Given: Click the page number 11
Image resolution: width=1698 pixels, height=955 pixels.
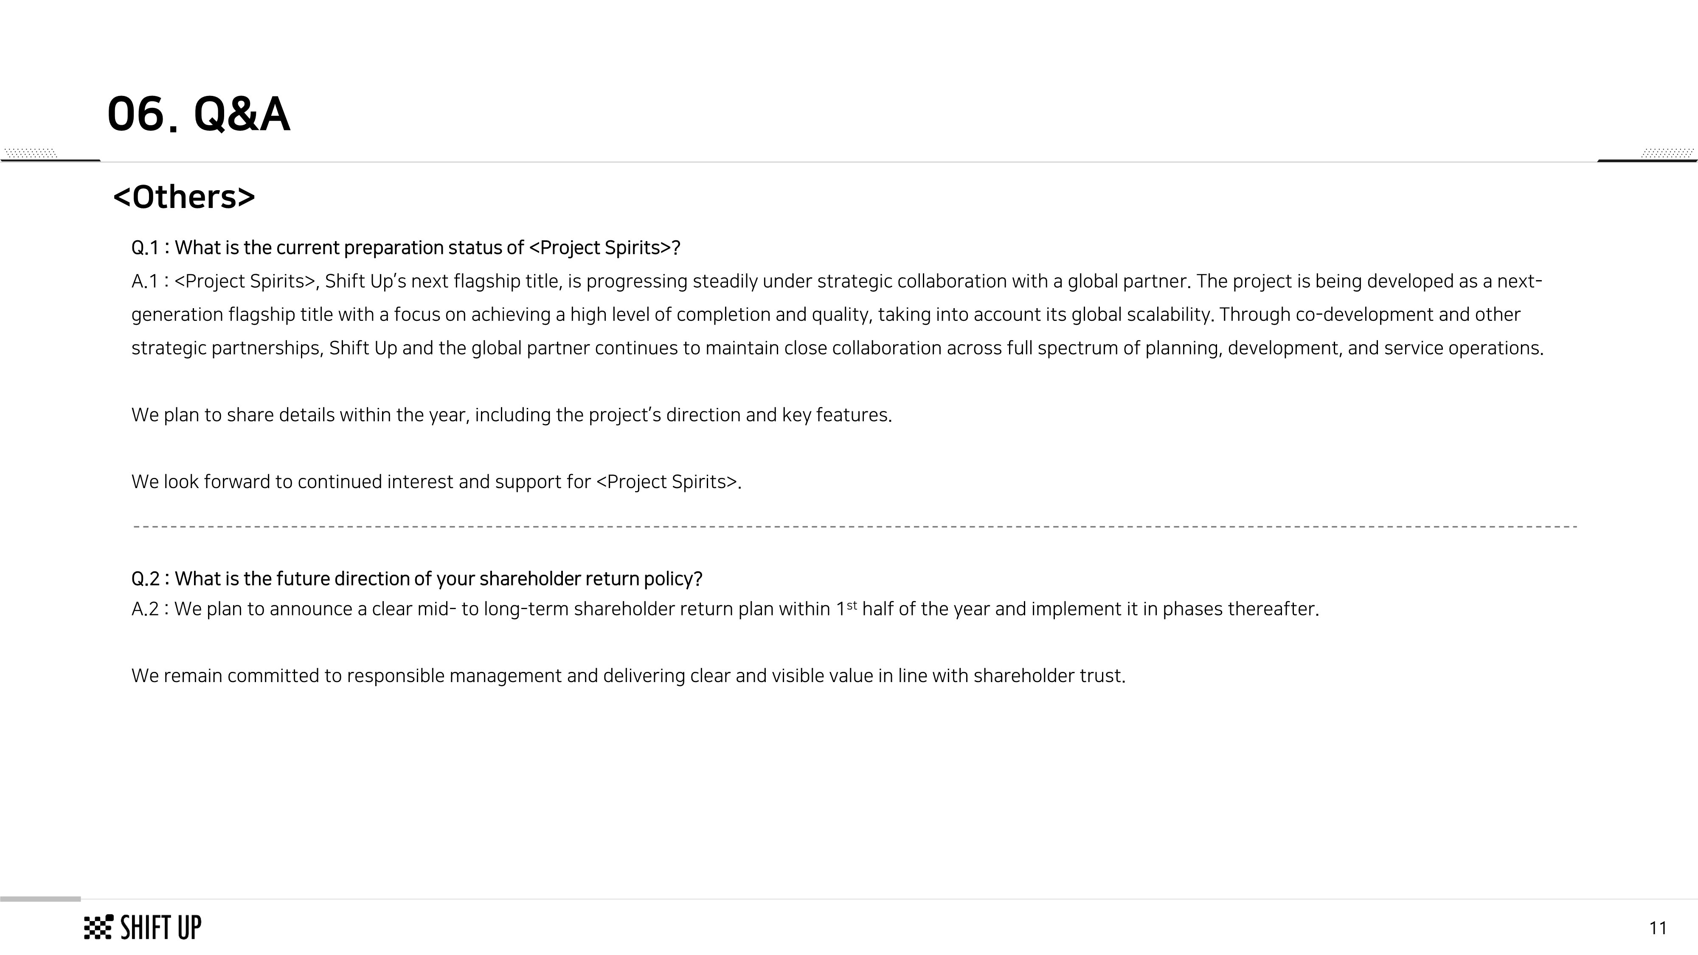Looking at the screenshot, I should point(1658,928).
